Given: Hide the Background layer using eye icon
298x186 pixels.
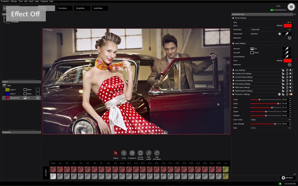Looking at the screenshot, I should (x=38, y=98).
